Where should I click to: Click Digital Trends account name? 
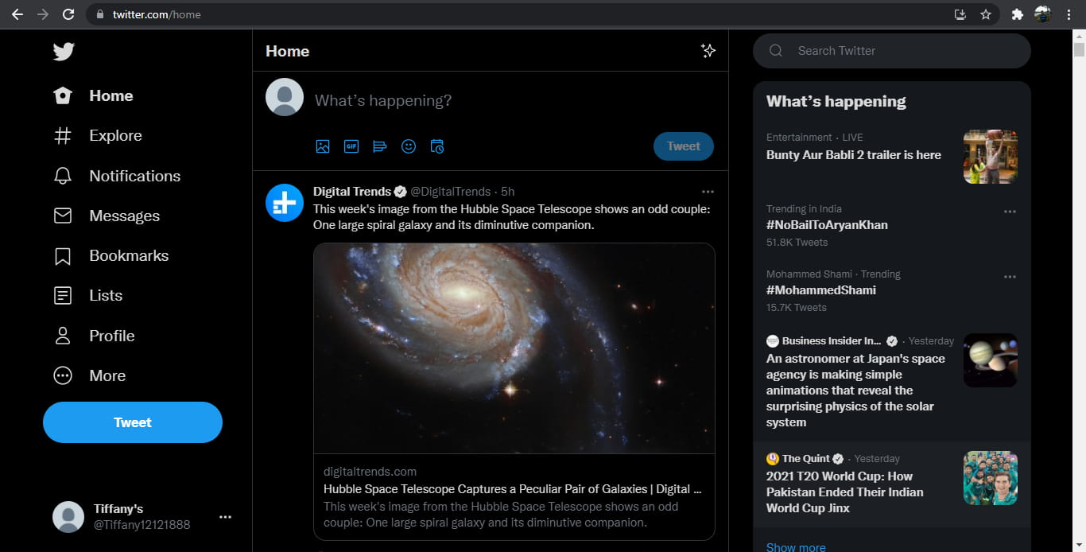click(x=352, y=192)
